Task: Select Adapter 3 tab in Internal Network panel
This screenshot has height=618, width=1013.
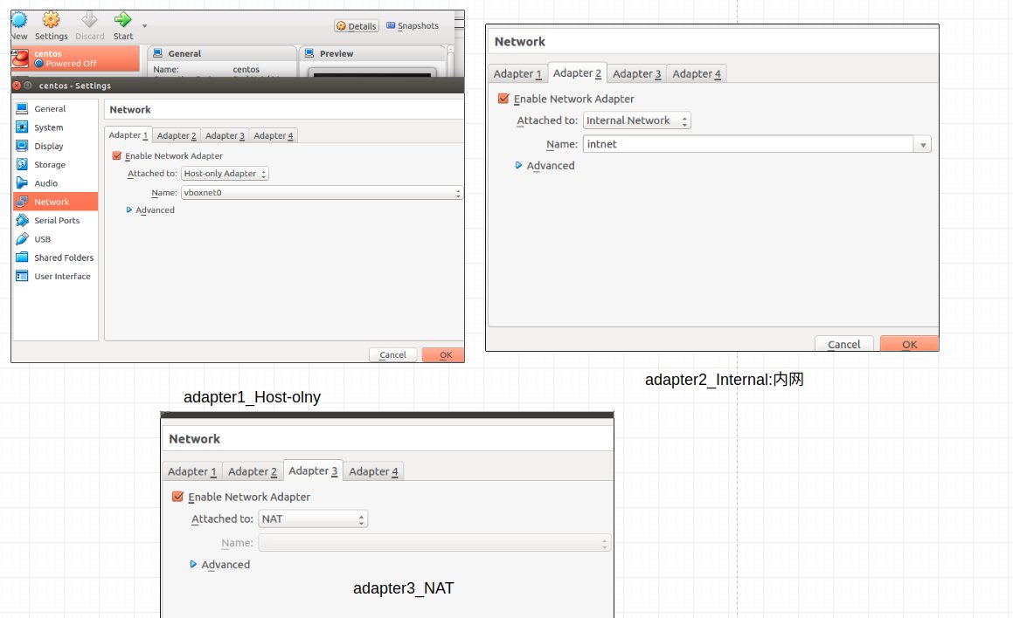Action: (637, 73)
